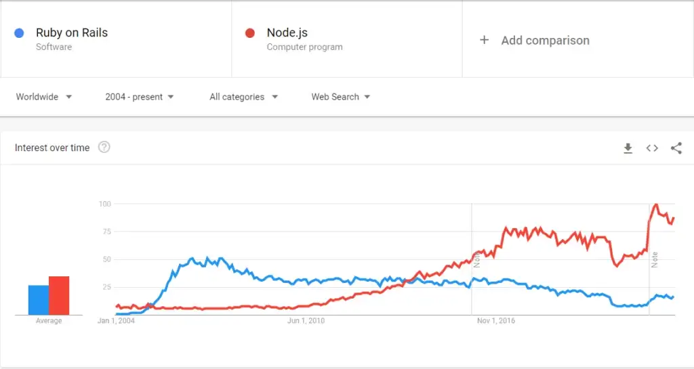Click the blue Average bar for Ruby on Rails

(x=39, y=300)
